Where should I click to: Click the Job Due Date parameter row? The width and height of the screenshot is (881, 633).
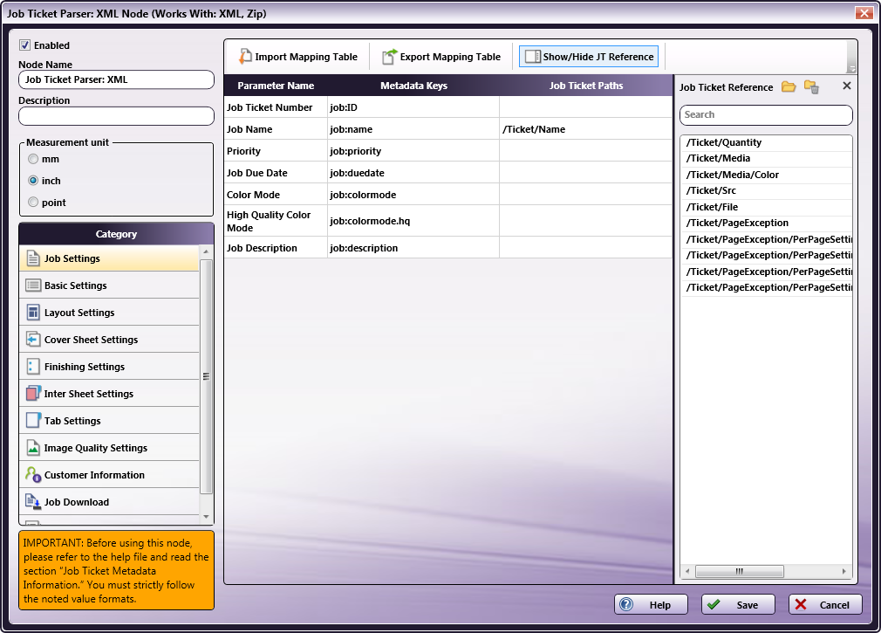pos(447,173)
